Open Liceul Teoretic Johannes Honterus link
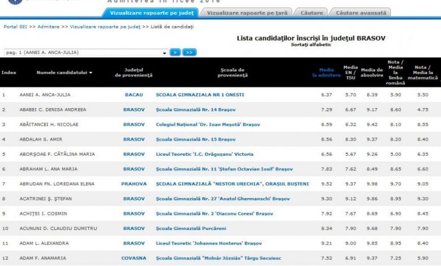The image size is (441, 266). [x=209, y=243]
